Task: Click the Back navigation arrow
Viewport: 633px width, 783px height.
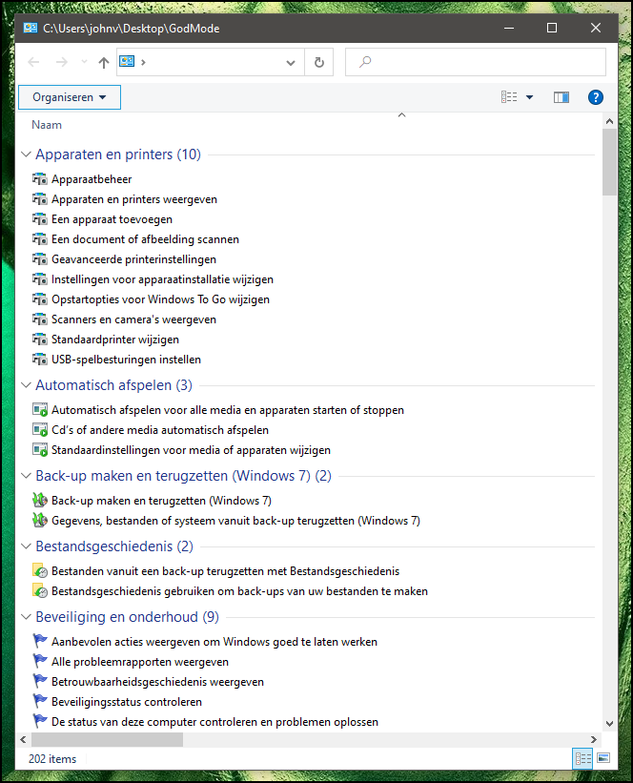Action: click(33, 62)
